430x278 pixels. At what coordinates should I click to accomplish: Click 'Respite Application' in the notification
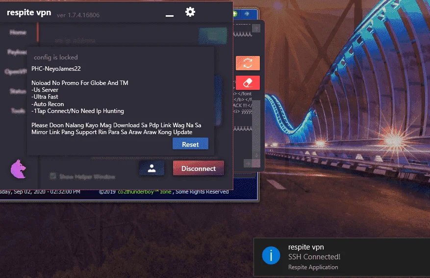point(313,267)
